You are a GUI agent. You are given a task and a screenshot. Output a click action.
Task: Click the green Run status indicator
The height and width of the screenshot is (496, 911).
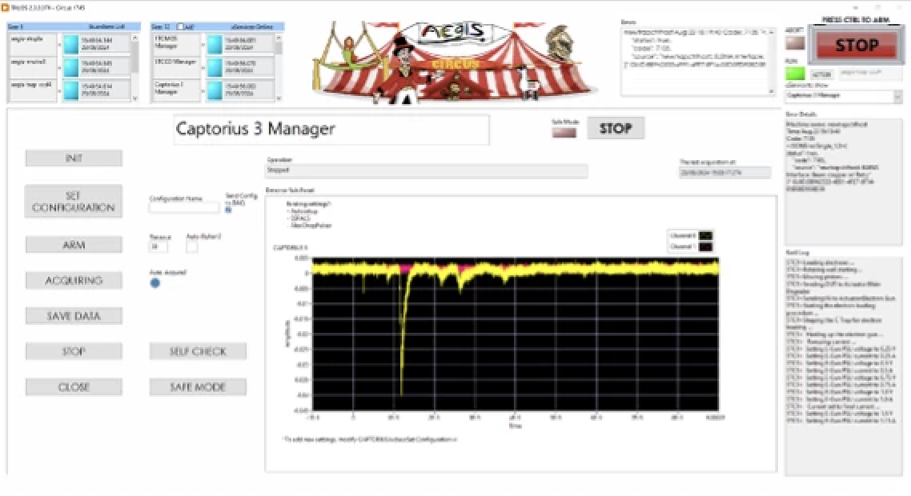point(795,74)
